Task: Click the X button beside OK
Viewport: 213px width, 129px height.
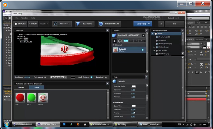Action: 161,24
